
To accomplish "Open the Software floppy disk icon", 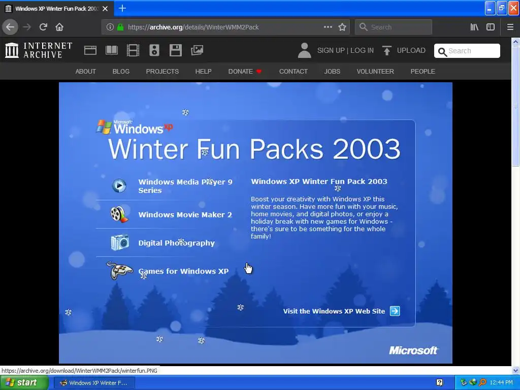I will click(175, 50).
